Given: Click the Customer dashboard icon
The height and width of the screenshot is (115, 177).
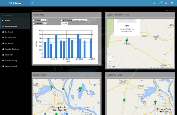Looking at the screenshot, I should point(3,55).
